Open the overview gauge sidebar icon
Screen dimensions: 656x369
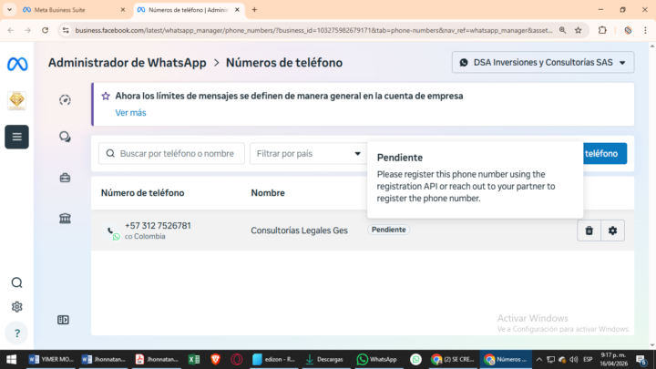[65, 100]
